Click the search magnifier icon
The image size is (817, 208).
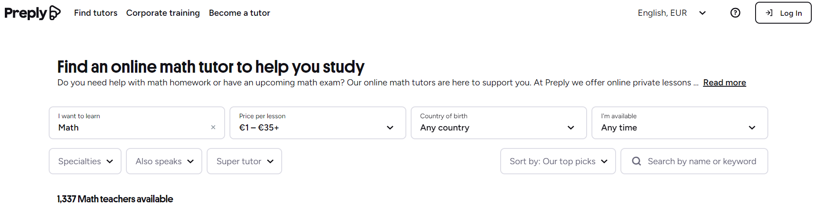point(636,161)
